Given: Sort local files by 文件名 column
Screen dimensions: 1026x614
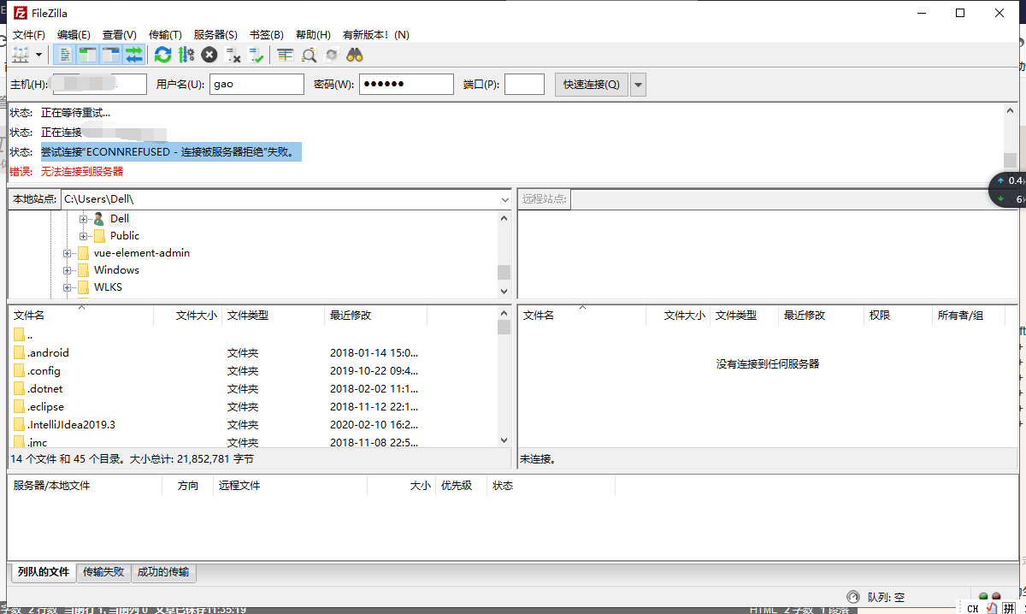Looking at the screenshot, I should [81, 315].
